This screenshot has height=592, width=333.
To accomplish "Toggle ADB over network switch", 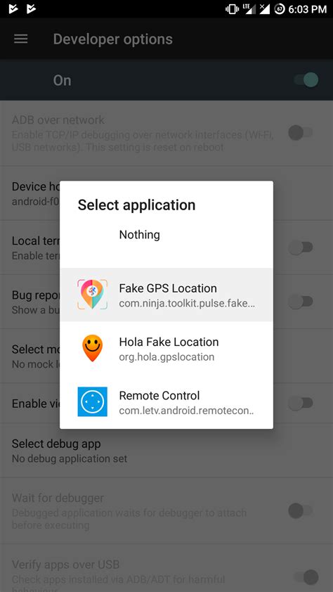I will [301, 132].
